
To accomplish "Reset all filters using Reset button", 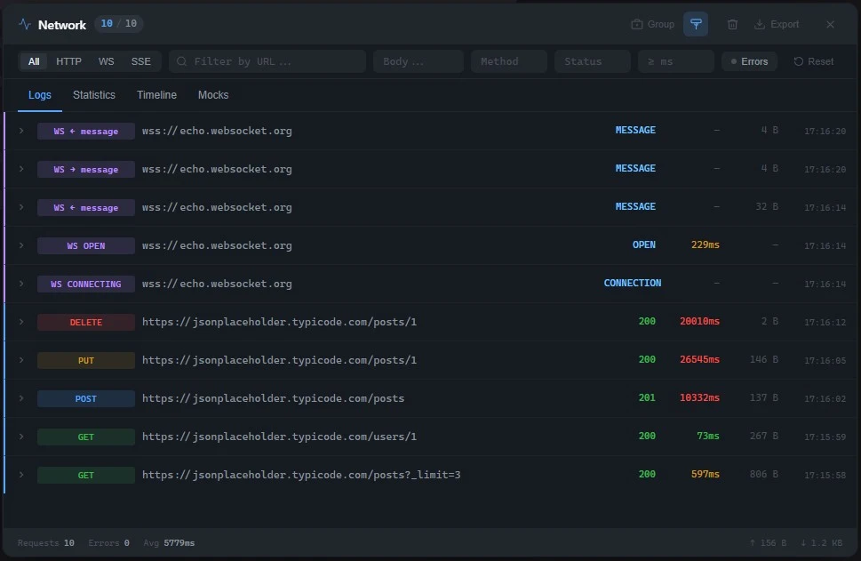I will point(813,61).
